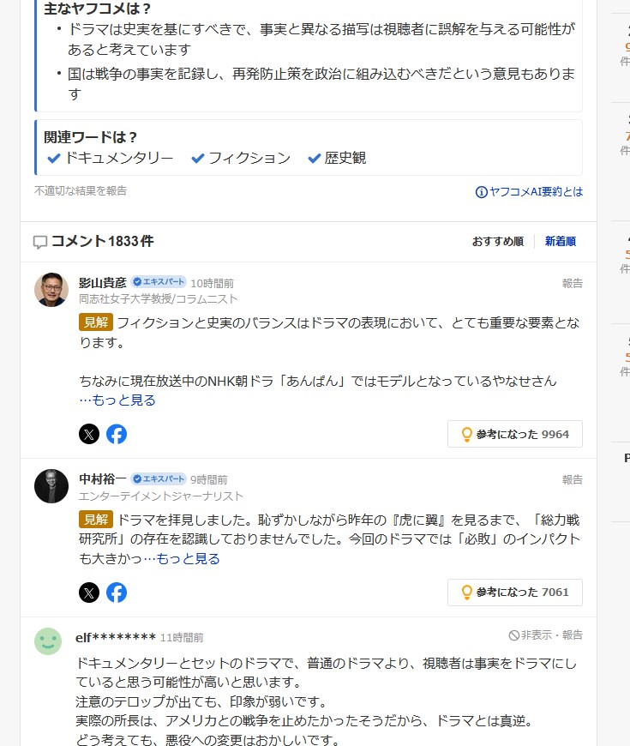Select the 歴史観 related keyword

[x=337, y=158]
